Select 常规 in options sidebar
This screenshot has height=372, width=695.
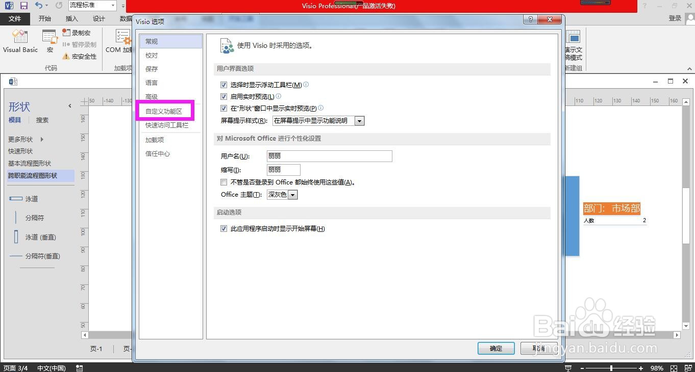point(171,42)
